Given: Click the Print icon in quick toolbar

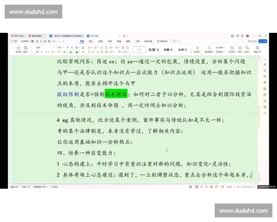Looking at the screenshot, I should 45,41.
